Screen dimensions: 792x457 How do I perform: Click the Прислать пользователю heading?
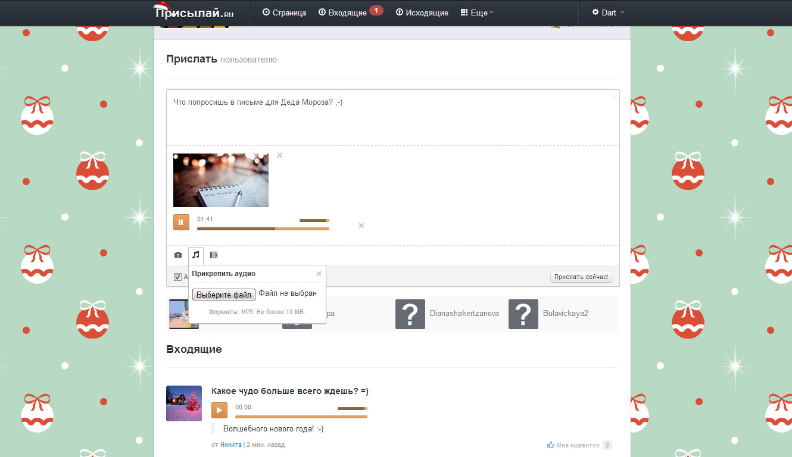222,60
